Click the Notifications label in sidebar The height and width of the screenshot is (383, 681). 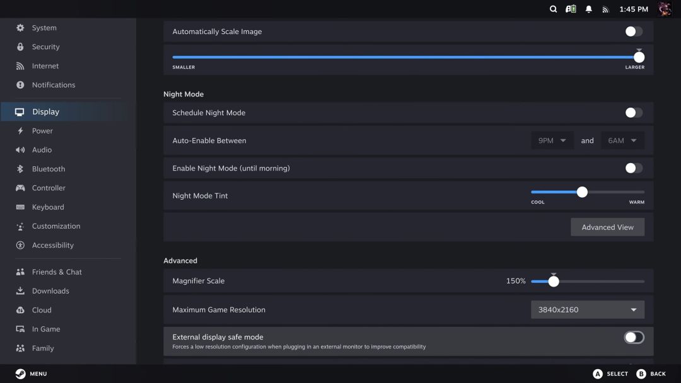(54, 85)
